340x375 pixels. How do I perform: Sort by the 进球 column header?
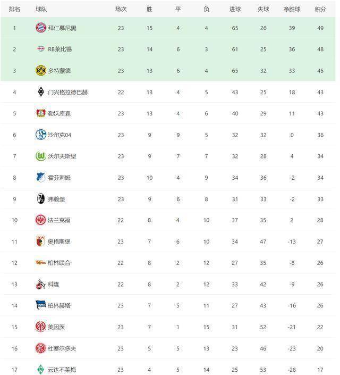(x=235, y=9)
